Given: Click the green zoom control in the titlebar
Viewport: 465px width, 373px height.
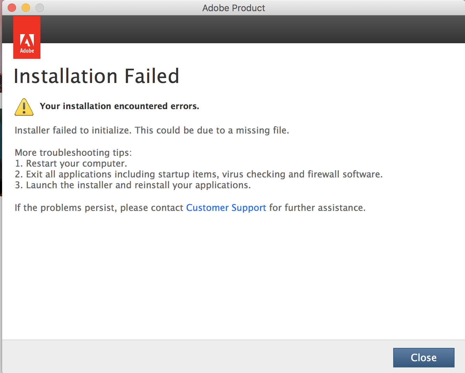Looking at the screenshot, I should 39,7.
